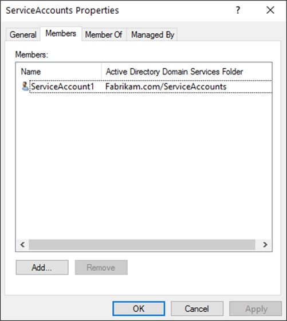Viewport: 287px width, 321px height.
Task: Click the right scroll arrow
Action: [x=265, y=245]
